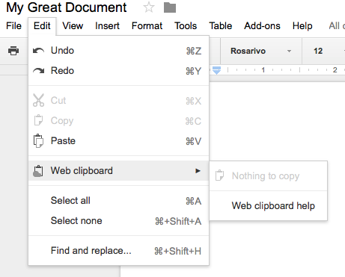This screenshot has height=277, width=345.
Task: Open the Table menu
Action: coord(221,26)
